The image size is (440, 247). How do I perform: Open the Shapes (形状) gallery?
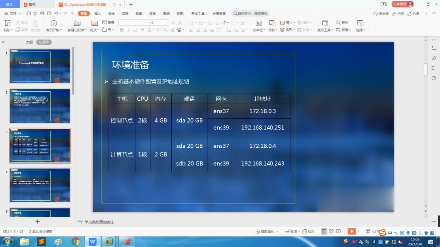272,26
